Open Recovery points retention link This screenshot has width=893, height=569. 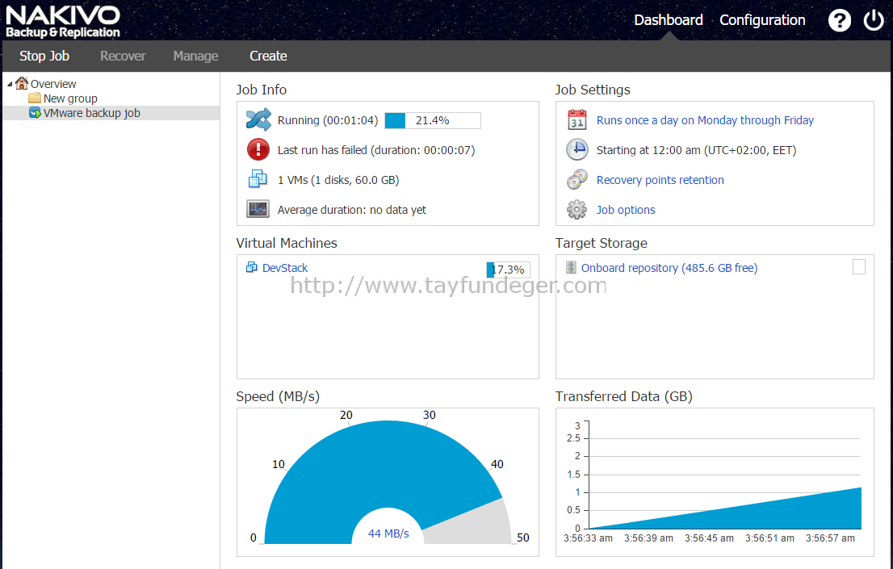(660, 180)
